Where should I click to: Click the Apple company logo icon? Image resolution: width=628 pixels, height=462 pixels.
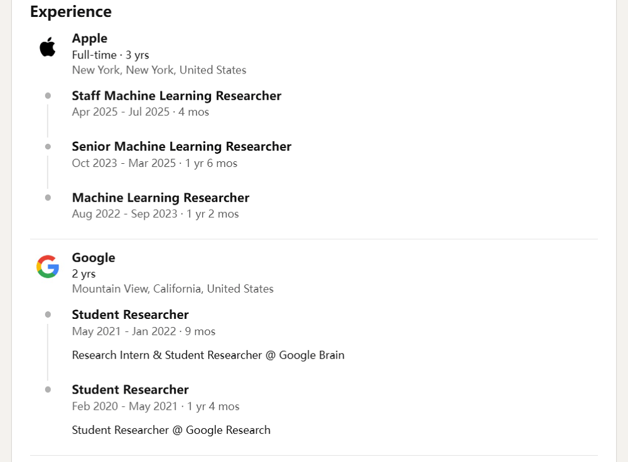(48, 47)
